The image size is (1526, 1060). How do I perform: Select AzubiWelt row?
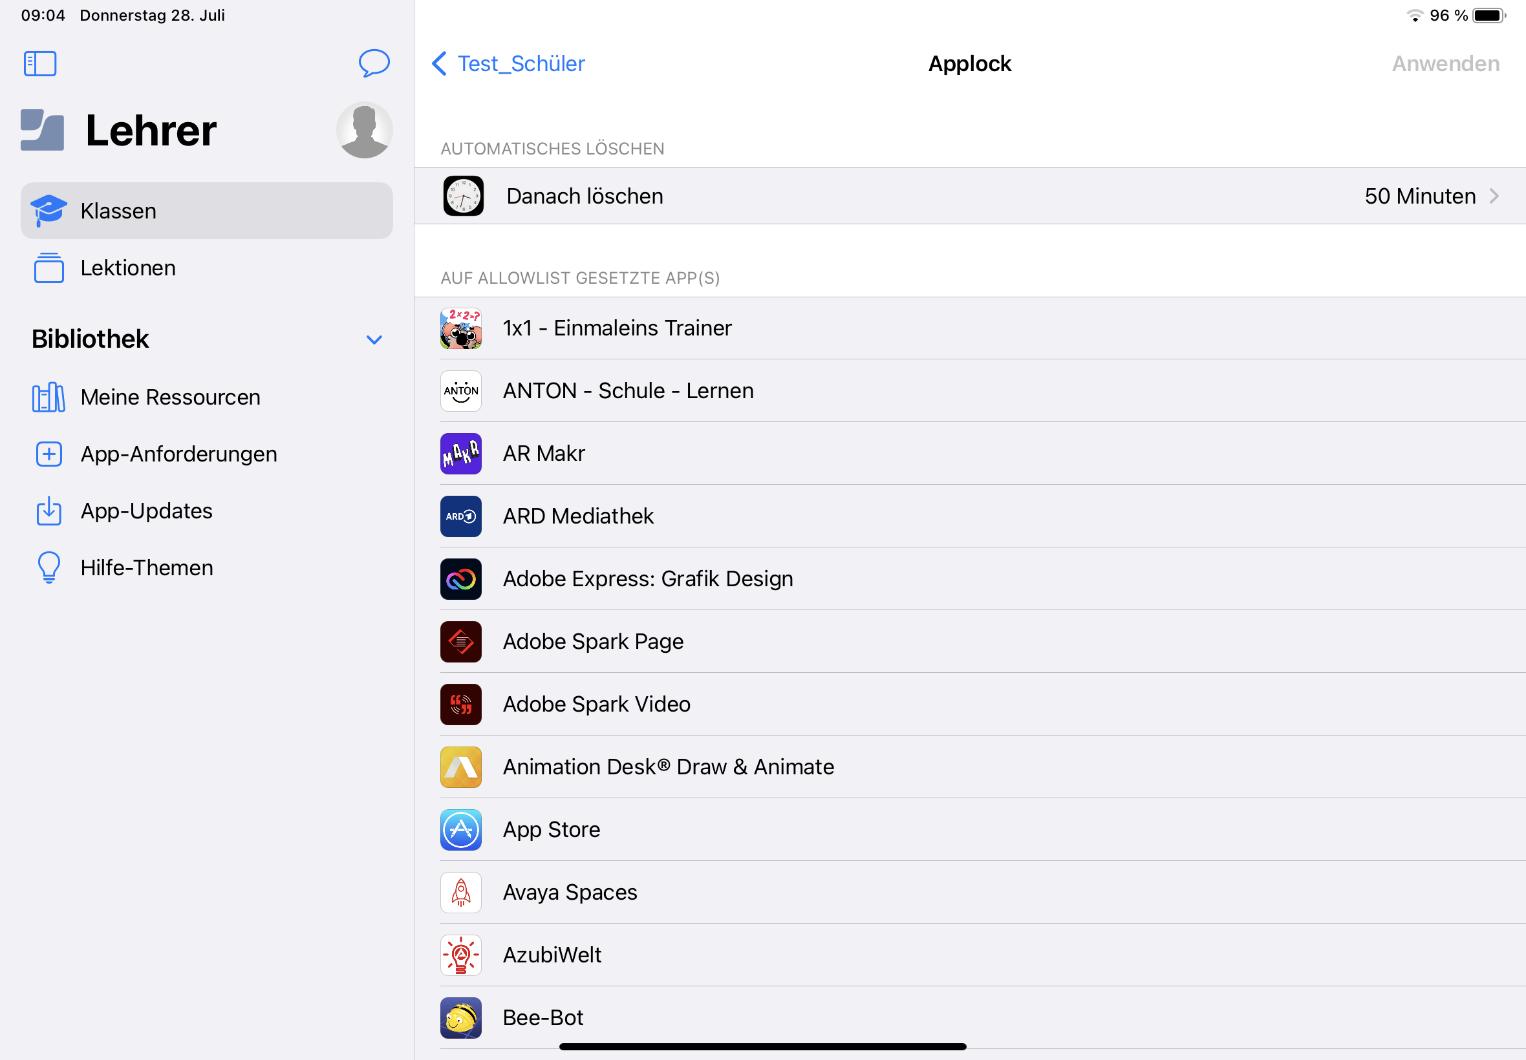pyautogui.click(x=969, y=955)
